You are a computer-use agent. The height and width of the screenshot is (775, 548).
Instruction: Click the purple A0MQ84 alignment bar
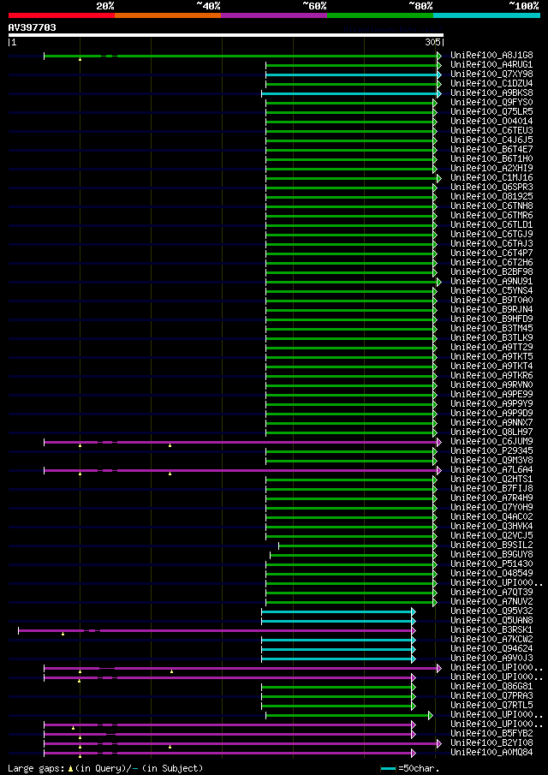(228, 753)
